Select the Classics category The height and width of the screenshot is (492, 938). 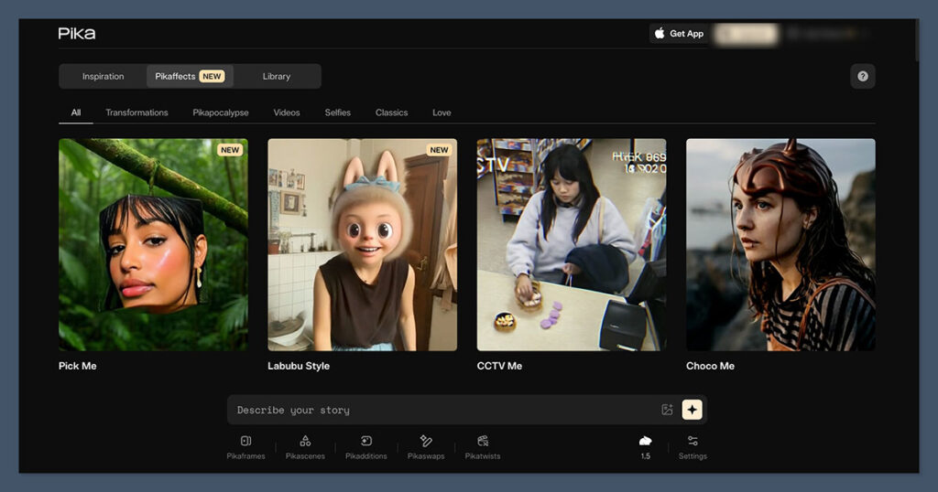[392, 112]
